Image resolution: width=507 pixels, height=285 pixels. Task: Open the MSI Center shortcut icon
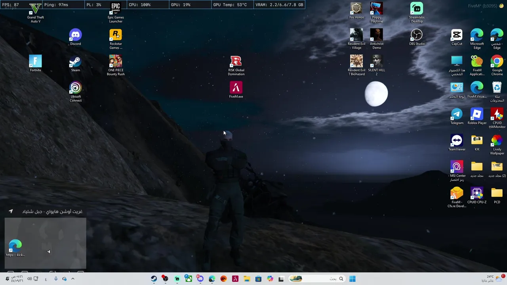(457, 171)
